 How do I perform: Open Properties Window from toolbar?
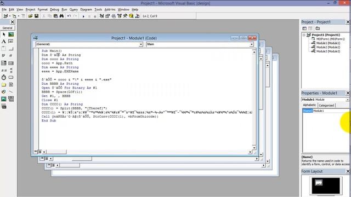107,16
